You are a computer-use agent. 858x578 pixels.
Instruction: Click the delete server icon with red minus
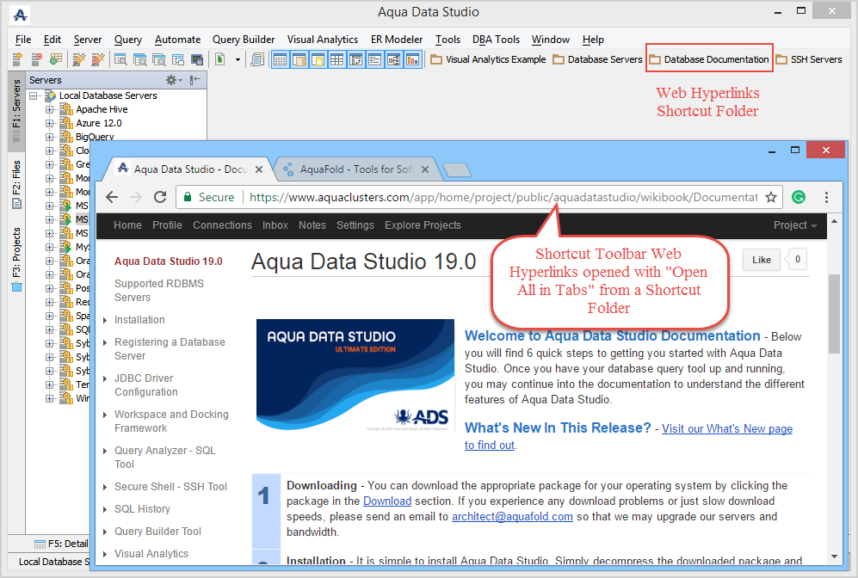click(x=37, y=59)
